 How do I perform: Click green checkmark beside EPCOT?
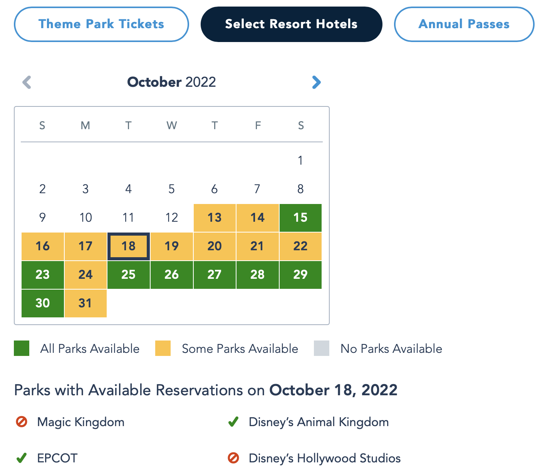(22, 458)
